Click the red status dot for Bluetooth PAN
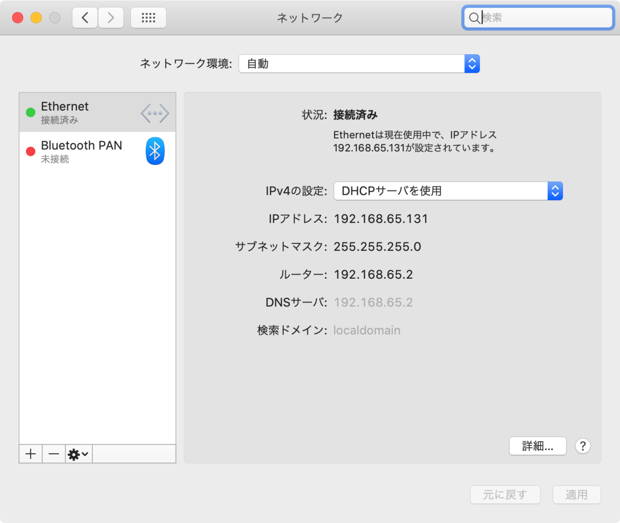 [30, 151]
